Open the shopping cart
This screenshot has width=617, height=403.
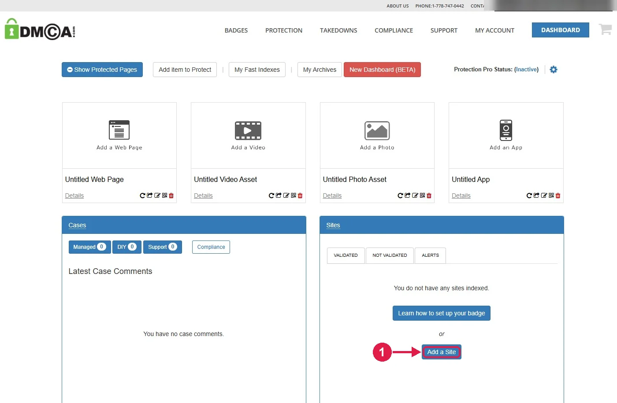coord(605,29)
